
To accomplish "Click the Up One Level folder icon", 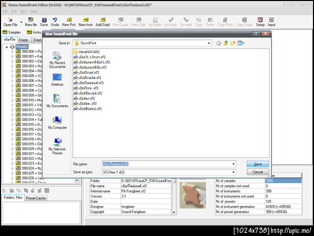I will (x=226, y=43).
